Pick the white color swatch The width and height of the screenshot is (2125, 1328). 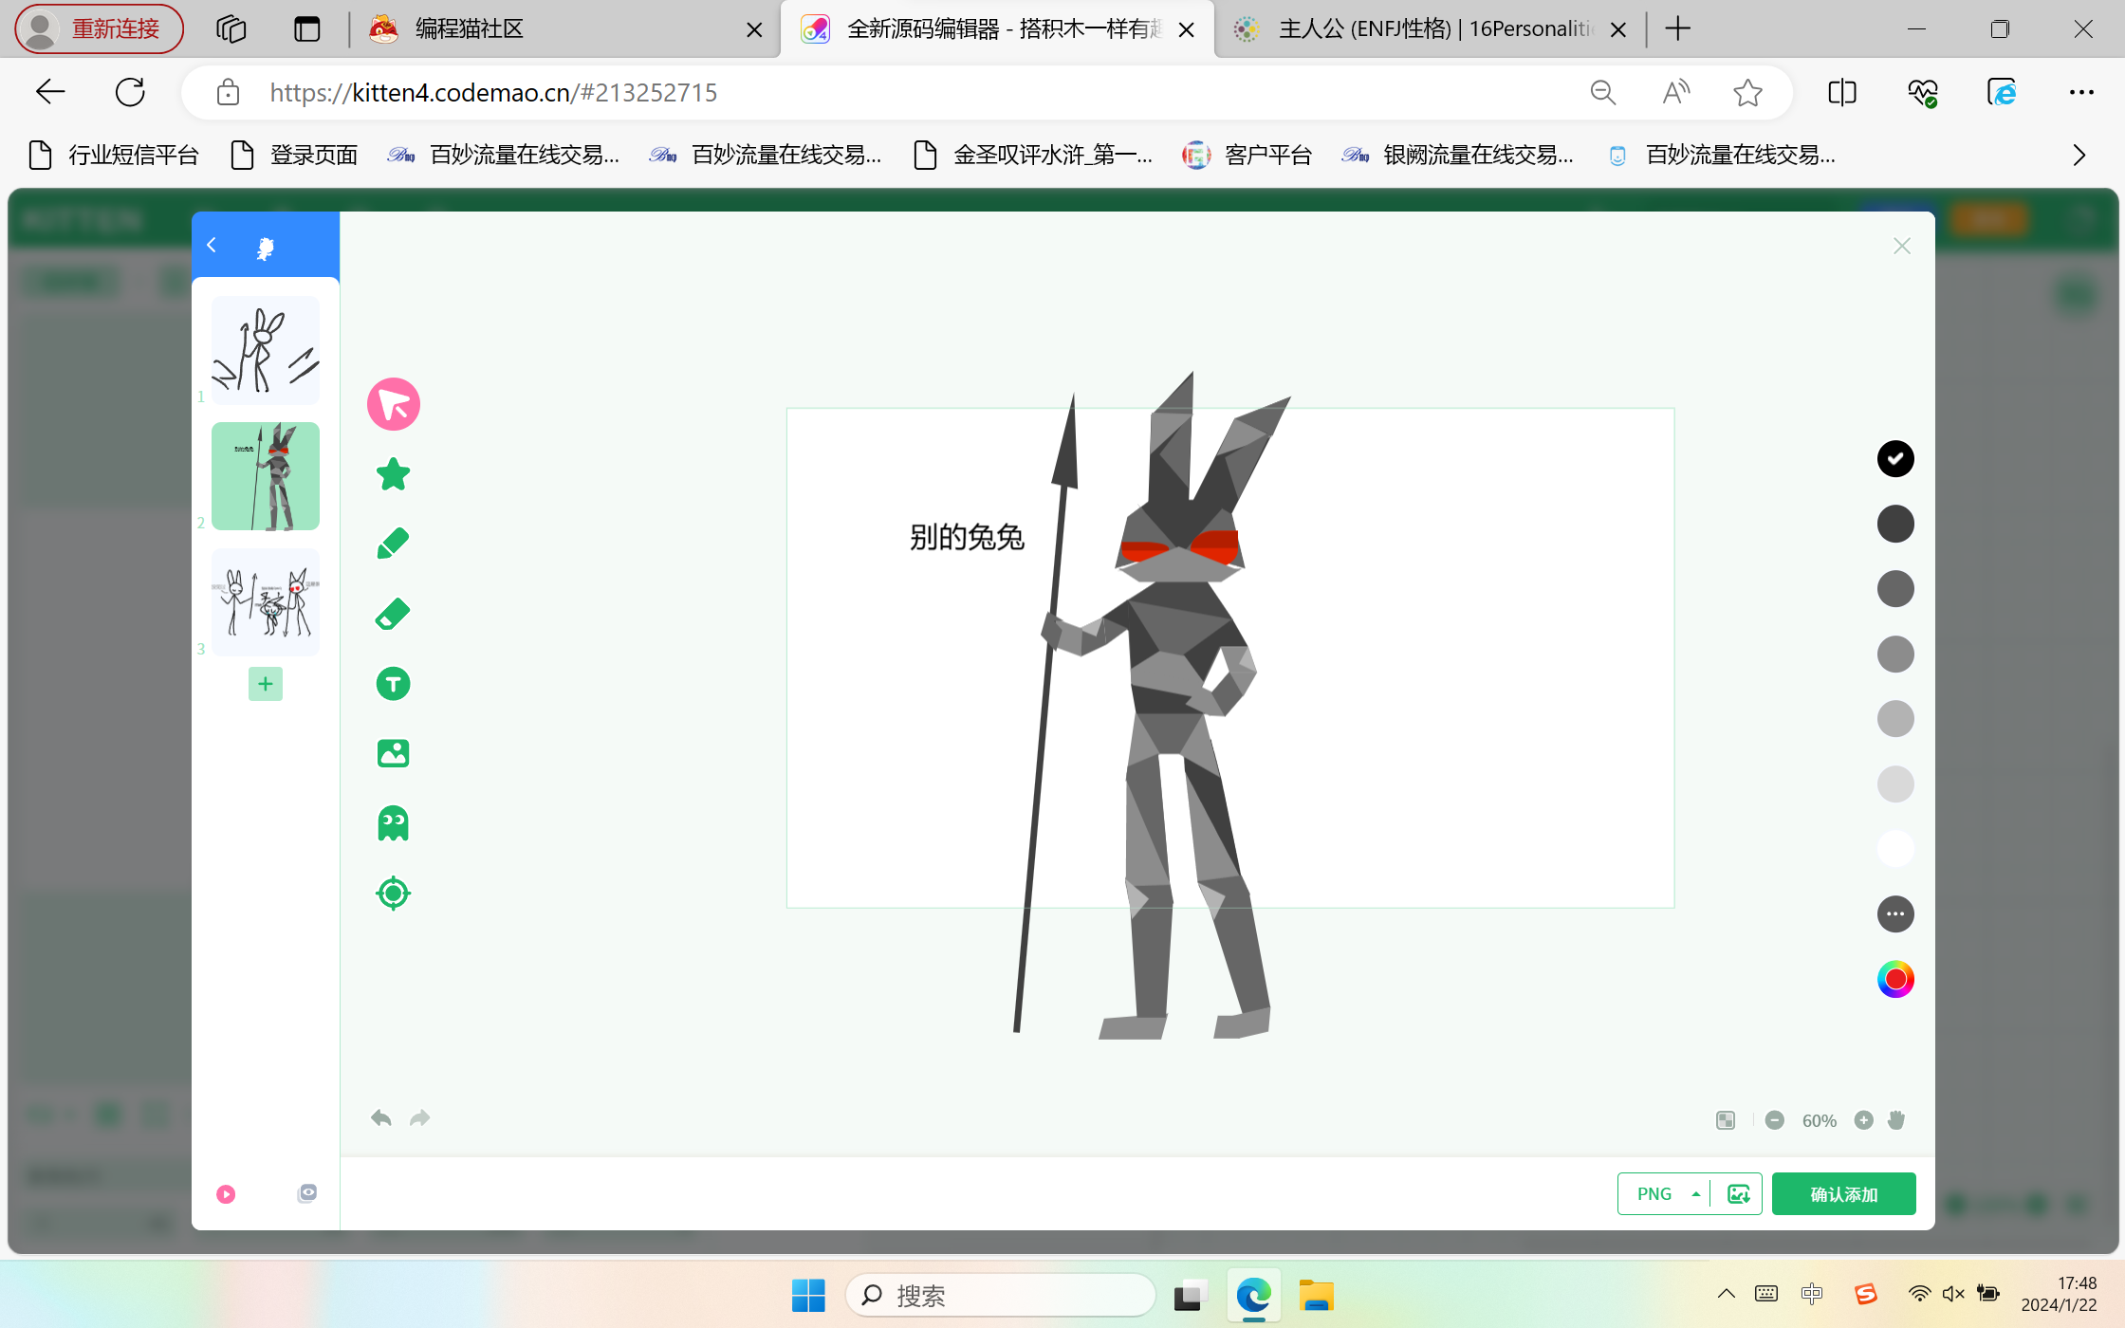click(1895, 849)
